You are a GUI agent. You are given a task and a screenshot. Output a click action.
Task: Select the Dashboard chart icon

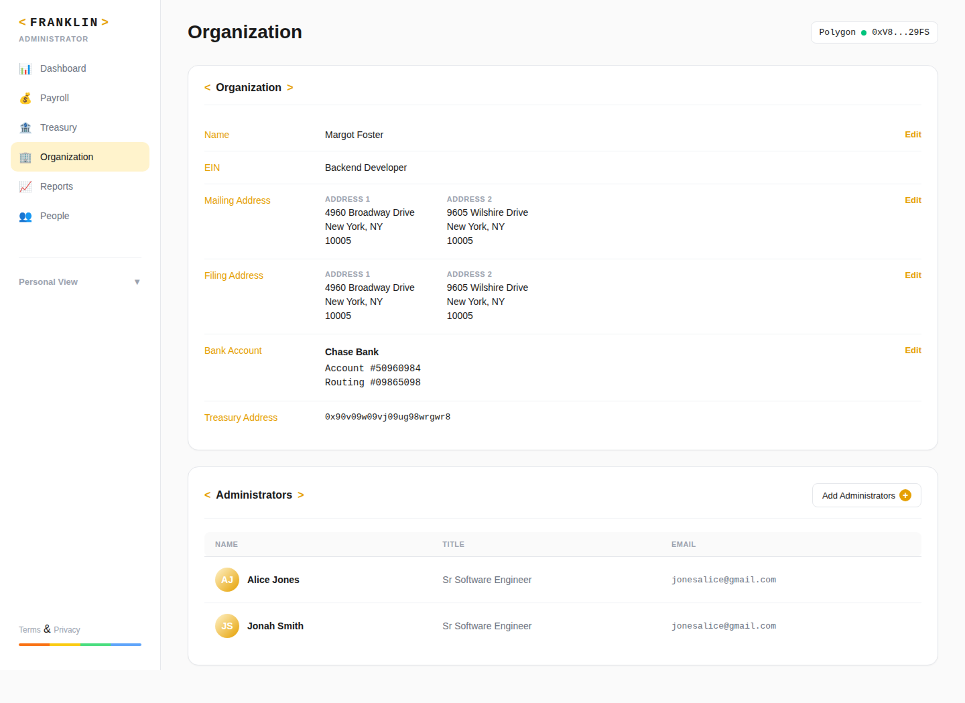point(25,68)
